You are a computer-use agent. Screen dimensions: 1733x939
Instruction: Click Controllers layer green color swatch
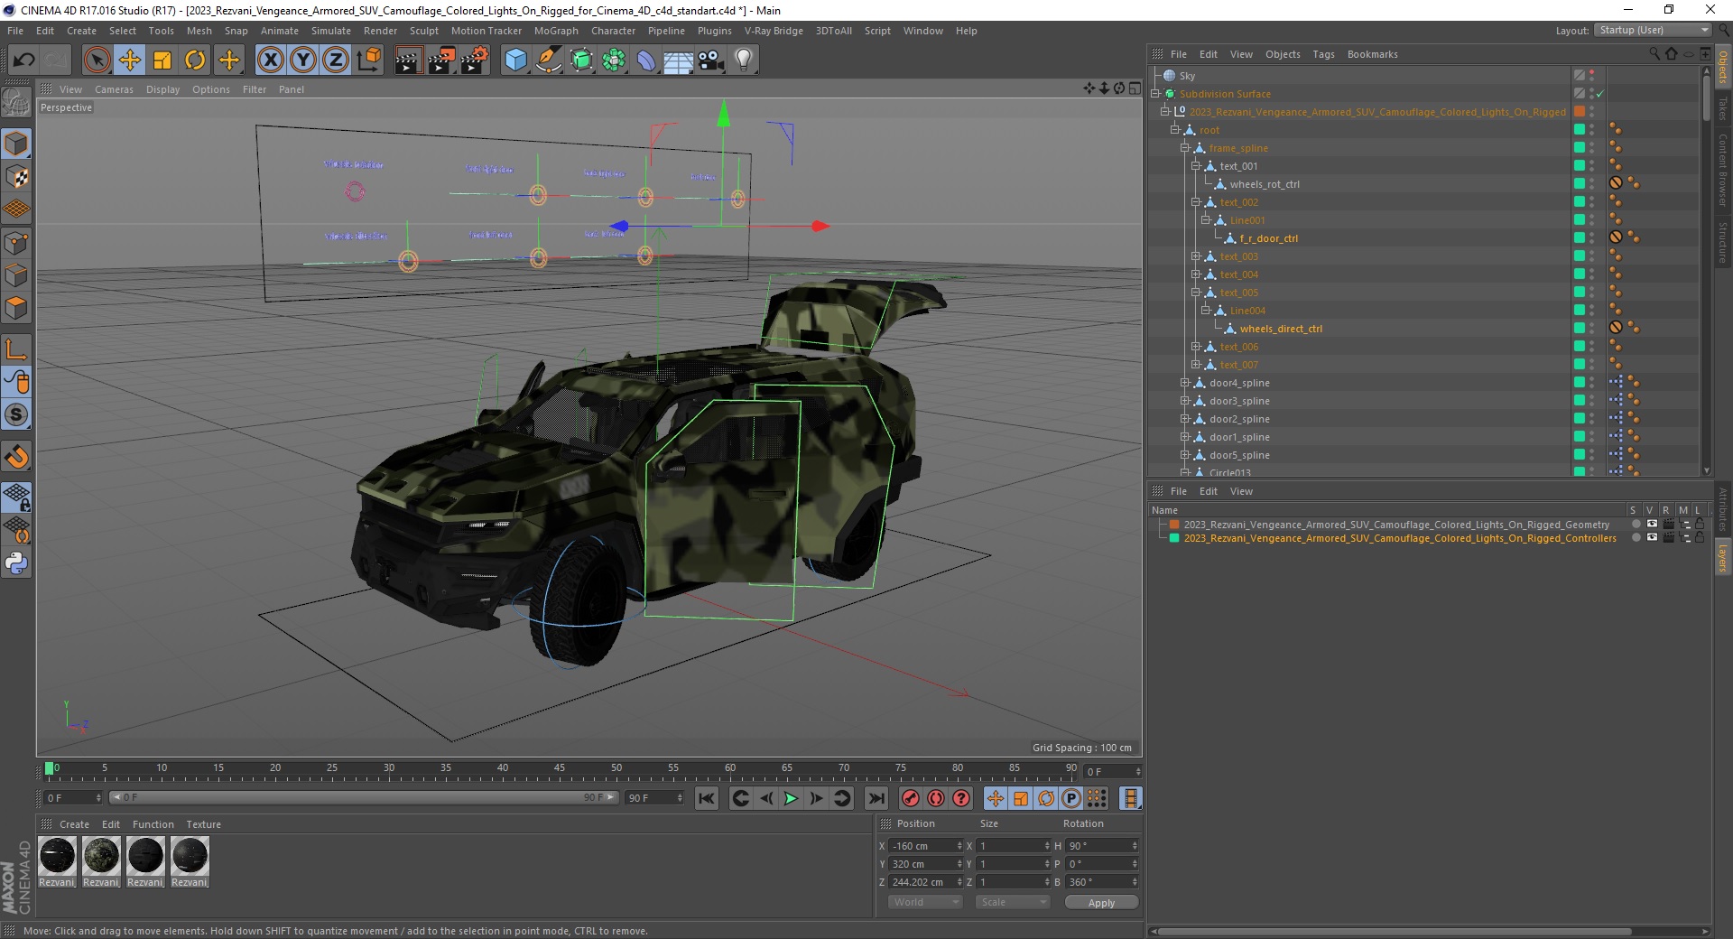[x=1174, y=538]
